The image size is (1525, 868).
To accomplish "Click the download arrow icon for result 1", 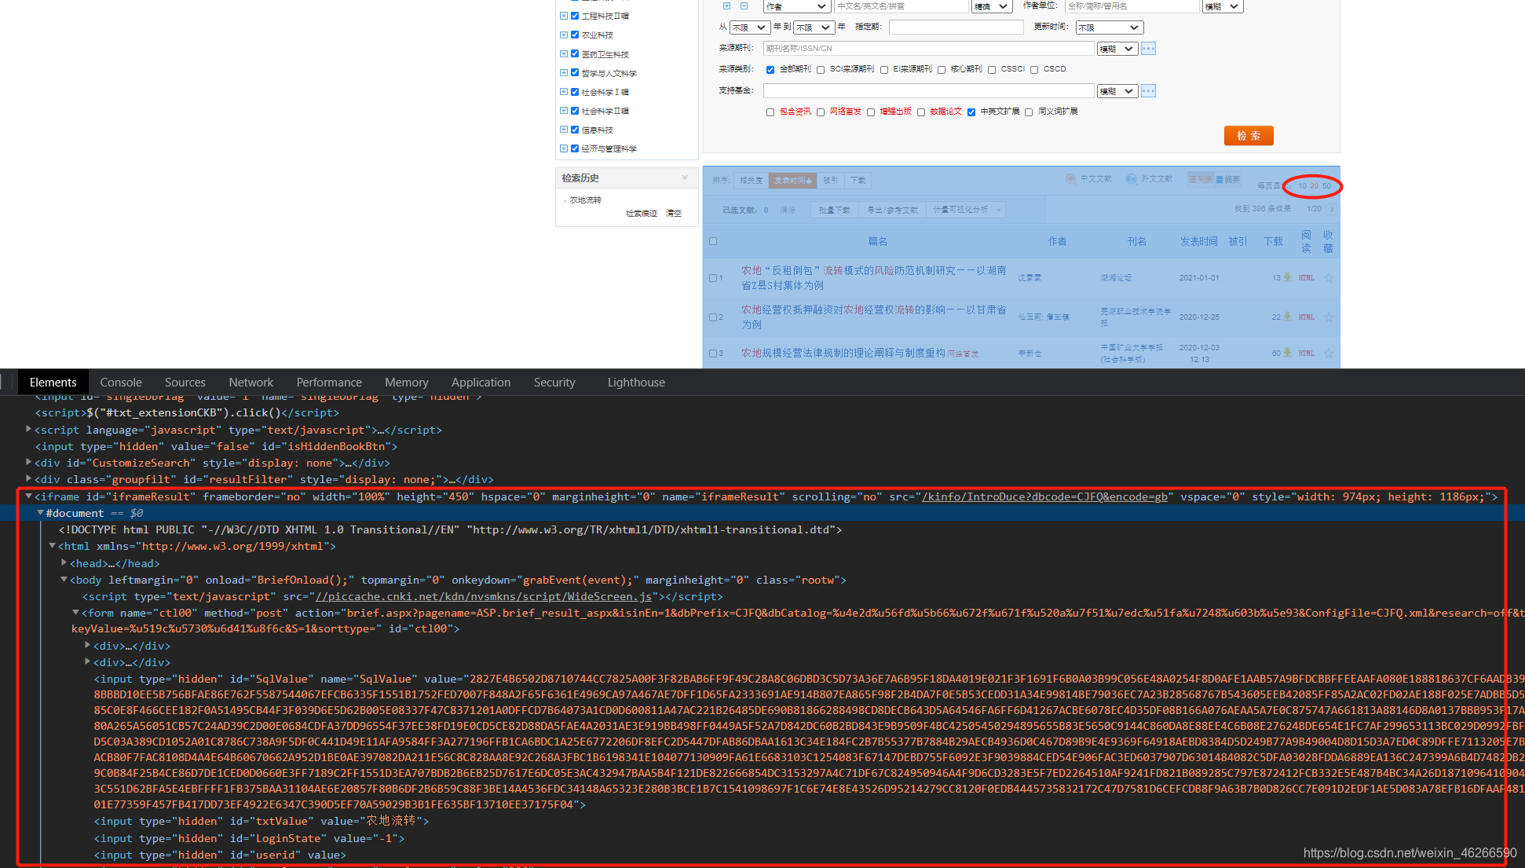I will pyautogui.click(x=1287, y=277).
